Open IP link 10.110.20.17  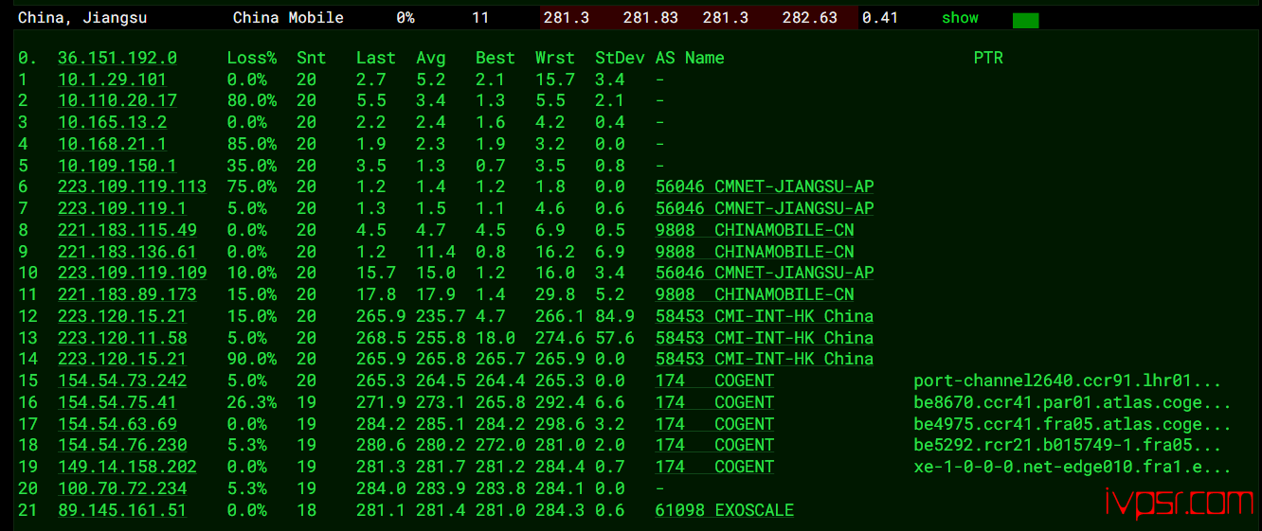117,100
